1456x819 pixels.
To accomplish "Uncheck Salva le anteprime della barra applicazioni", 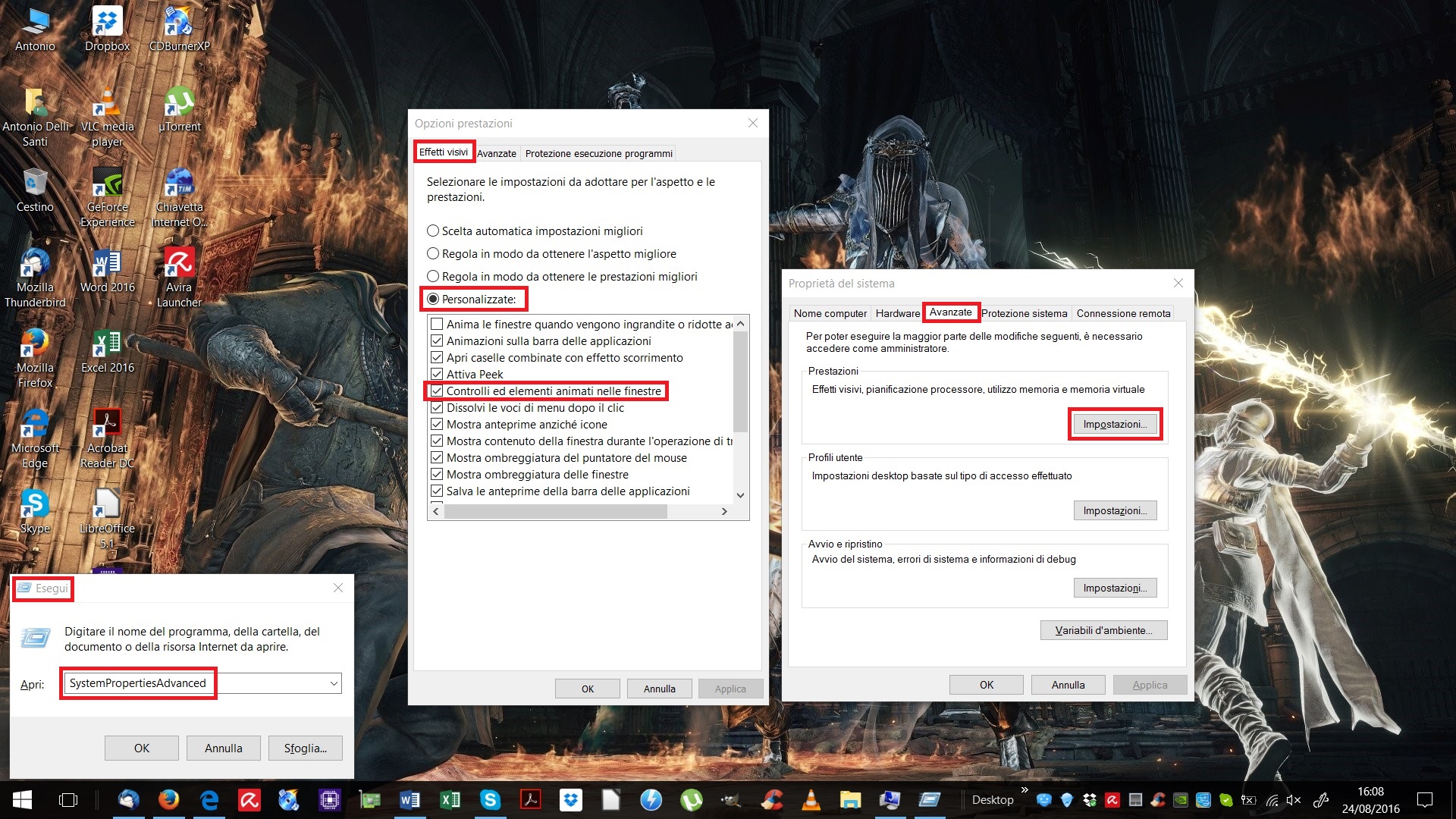I will (437, 491).
